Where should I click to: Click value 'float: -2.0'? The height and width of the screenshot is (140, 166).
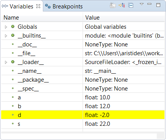(x=97, y=115)
